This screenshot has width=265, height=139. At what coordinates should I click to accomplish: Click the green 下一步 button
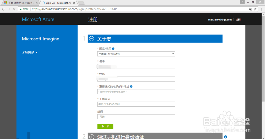105,126
